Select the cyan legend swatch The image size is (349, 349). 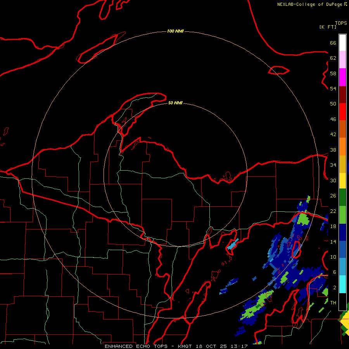coord(342,284)
